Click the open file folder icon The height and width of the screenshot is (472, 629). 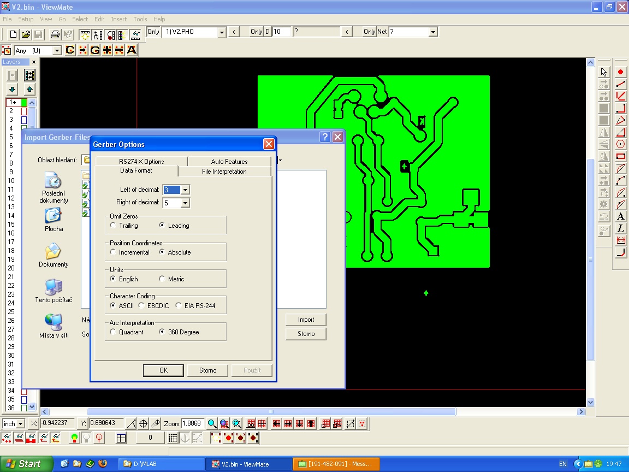26,34
